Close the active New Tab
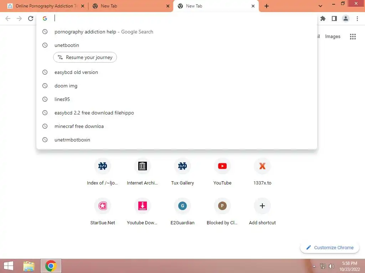 [253, 6]
